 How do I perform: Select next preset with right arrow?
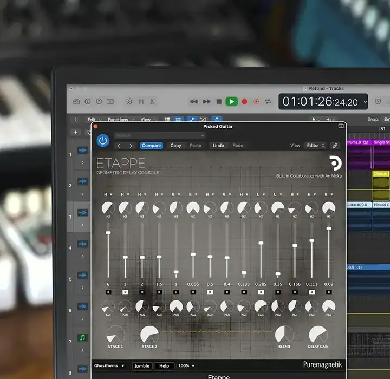131,146
